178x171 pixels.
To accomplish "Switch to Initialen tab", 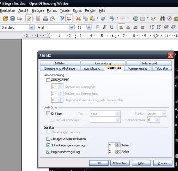I will pos(60,63).
